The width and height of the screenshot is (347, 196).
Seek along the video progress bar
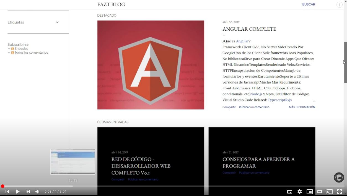point(173,186)
